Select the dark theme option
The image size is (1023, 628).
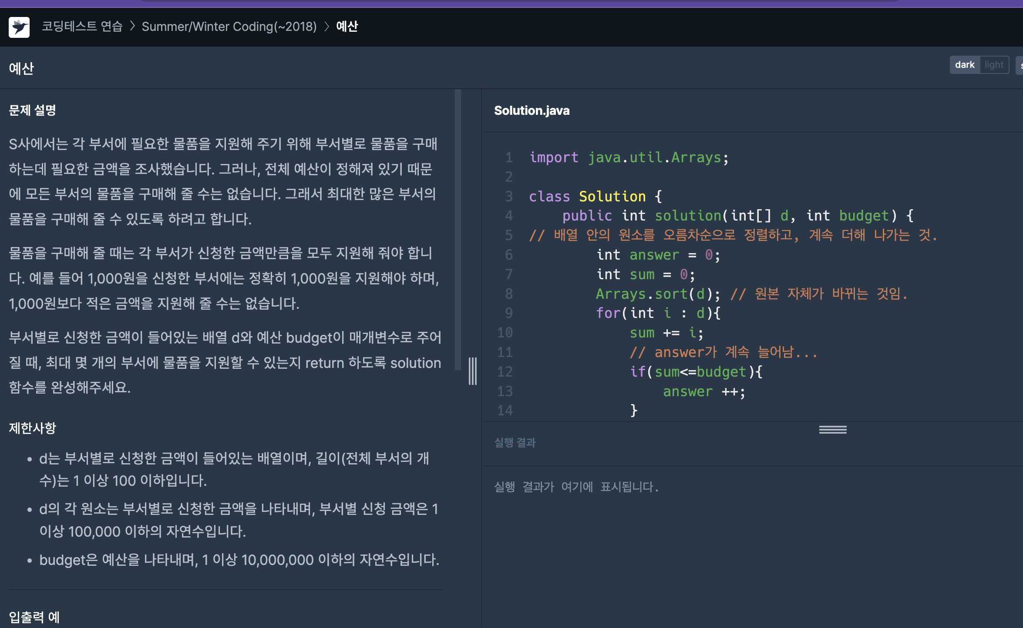(964, 65)
